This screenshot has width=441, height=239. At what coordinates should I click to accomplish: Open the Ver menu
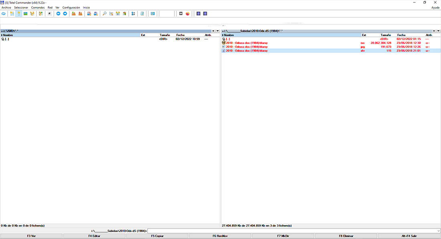[x=57, y=8]
